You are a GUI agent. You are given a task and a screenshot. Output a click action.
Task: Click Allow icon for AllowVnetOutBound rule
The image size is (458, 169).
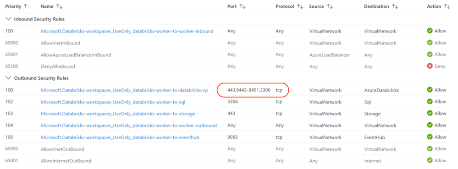[430, 148]
